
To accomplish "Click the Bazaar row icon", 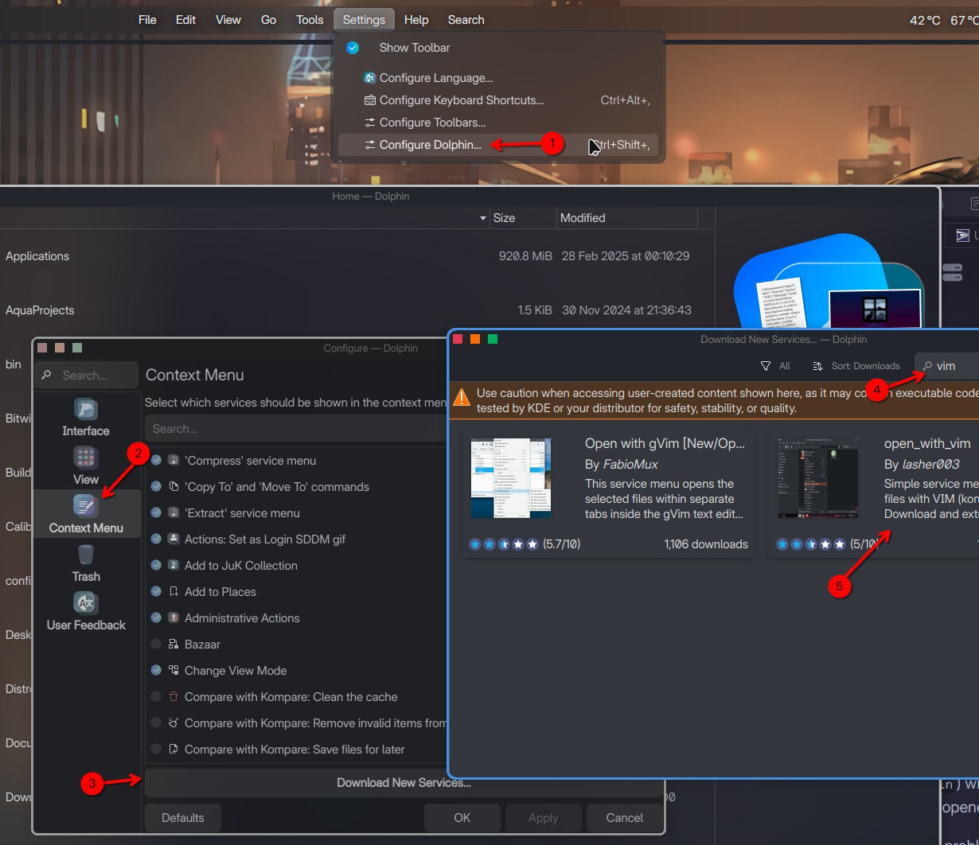I will [x=174, y=644].
